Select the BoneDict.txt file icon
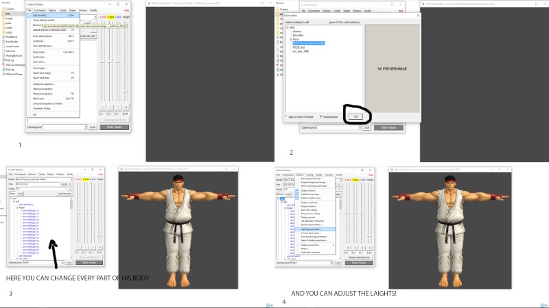Image resolution: width=549 pixels, height=308 pixels. point(3,42)
